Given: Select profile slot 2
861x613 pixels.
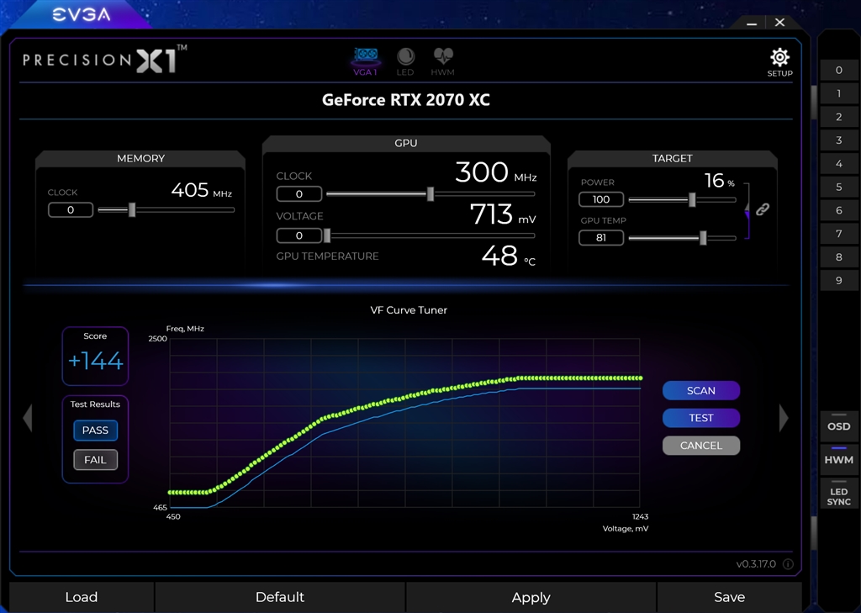Looking at the screenshot, I should coord(838,116).
